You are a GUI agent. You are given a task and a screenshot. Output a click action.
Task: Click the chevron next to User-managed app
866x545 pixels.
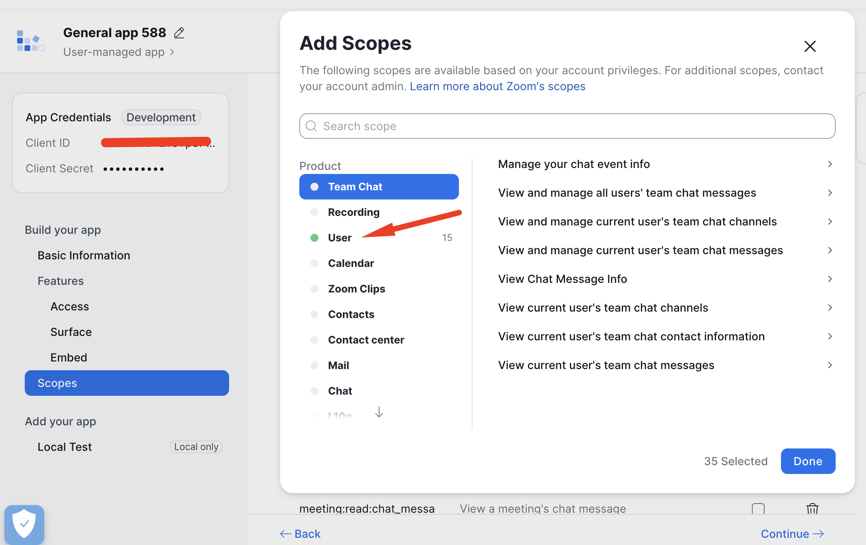coord(172,52)
